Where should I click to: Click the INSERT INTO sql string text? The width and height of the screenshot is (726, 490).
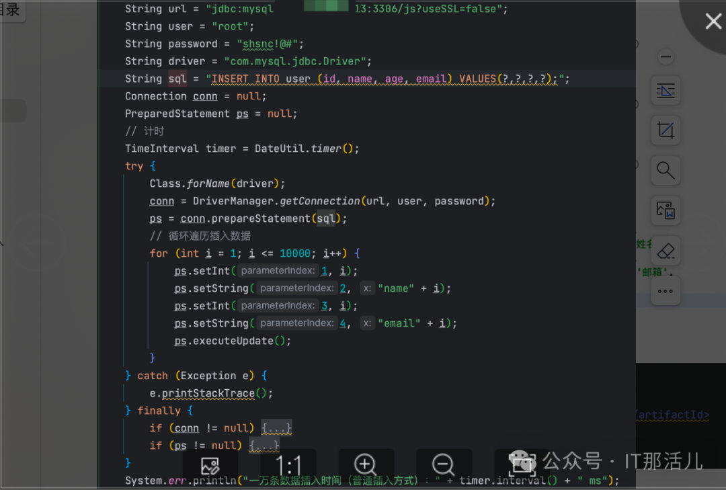(x=385, y=79)
